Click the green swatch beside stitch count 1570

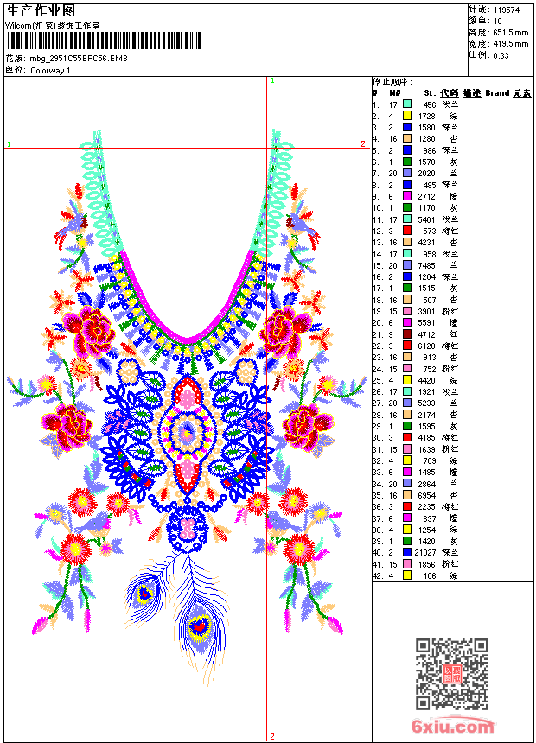(x=407, y=162)
